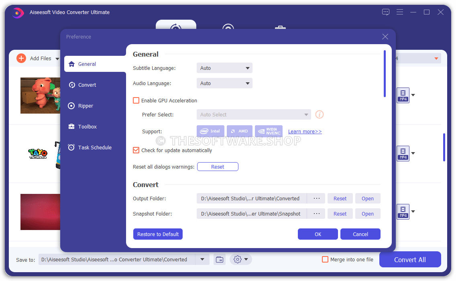
Task: Click the NVIDIA NVENC support badge
Action: (269, 131)
